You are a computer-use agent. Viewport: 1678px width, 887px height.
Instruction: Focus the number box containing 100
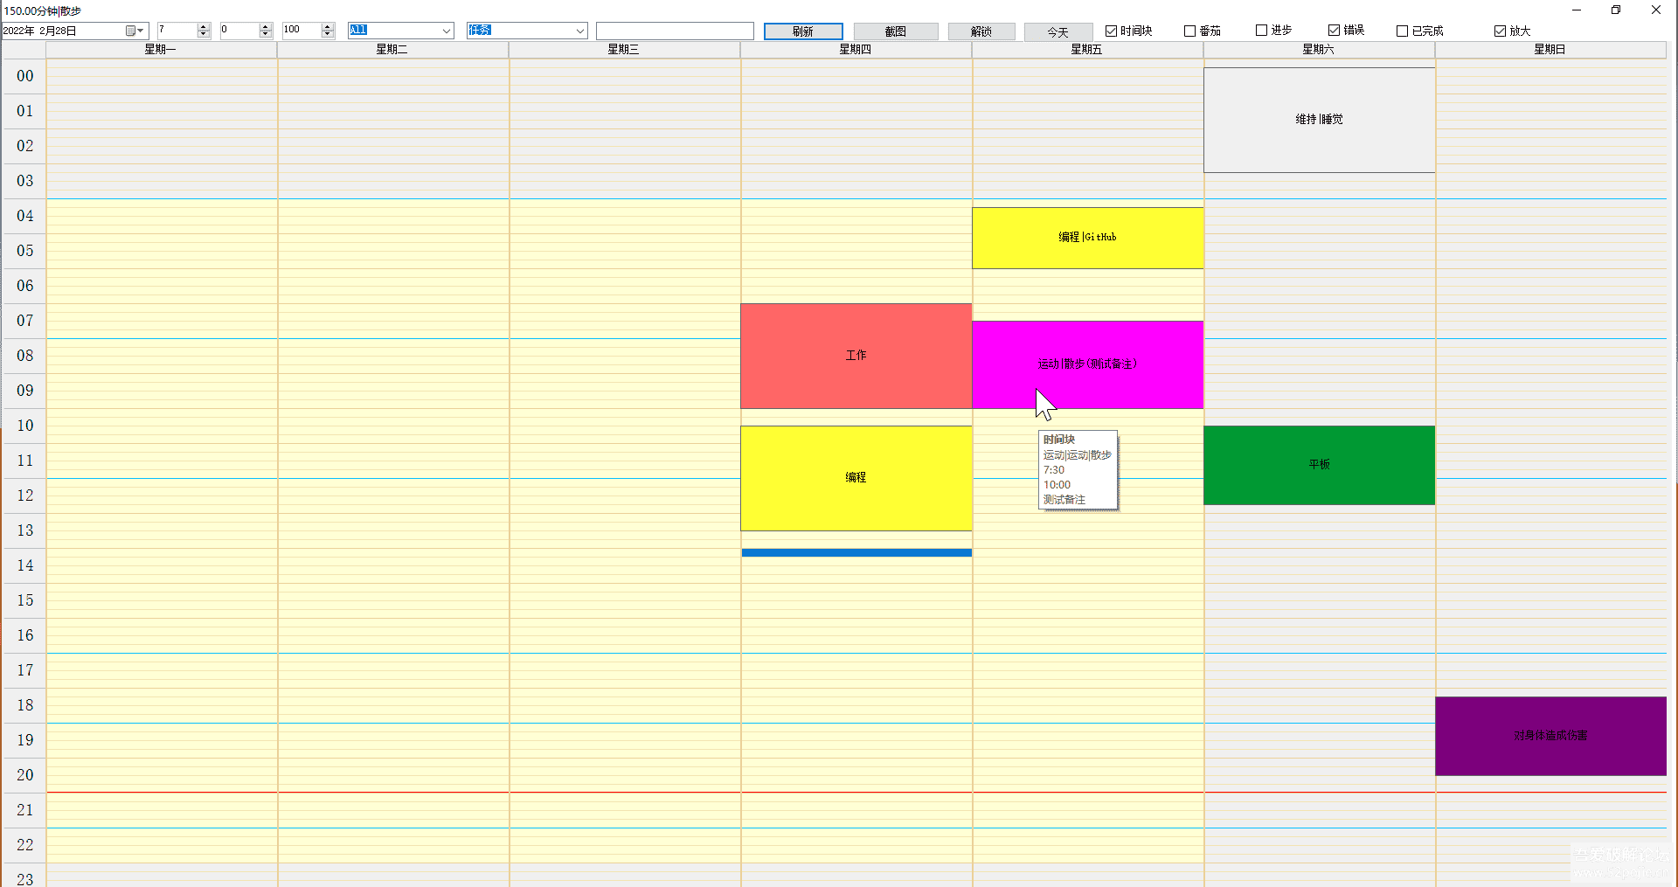(302, 31)
